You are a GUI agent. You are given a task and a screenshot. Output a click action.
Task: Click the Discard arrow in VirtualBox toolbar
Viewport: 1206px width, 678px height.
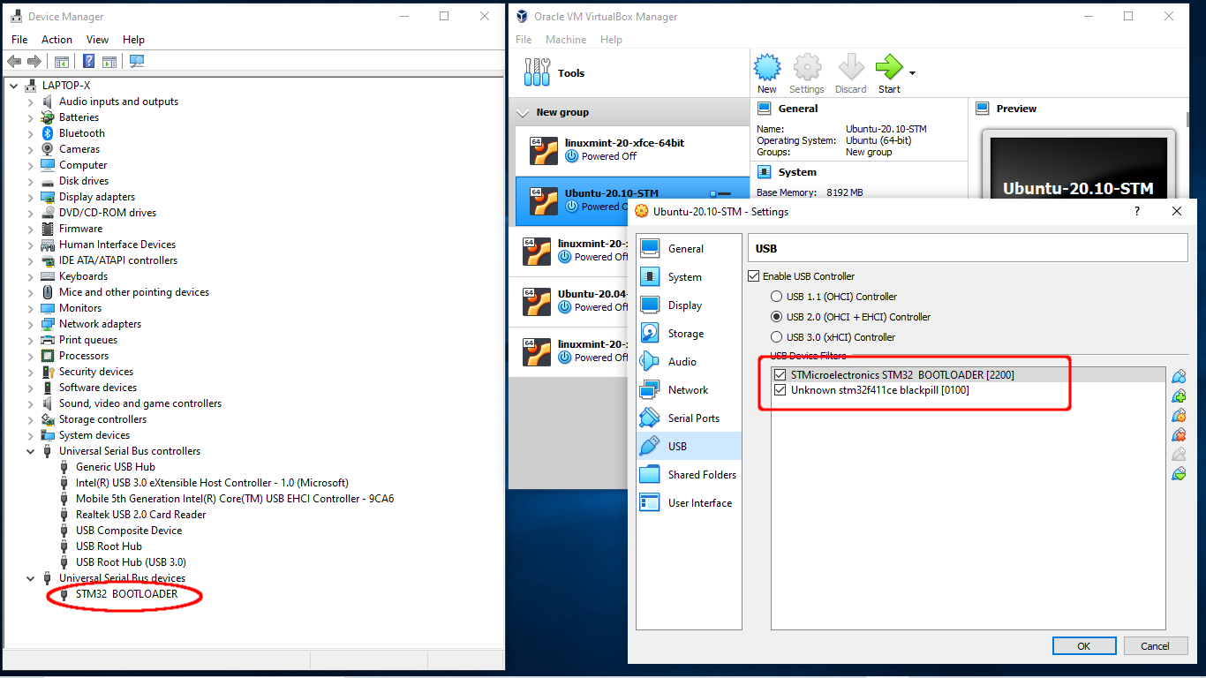(851, 74)
